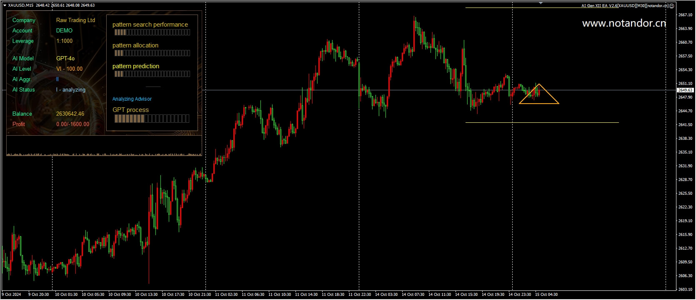Click the Company label in the info panel
Screen dimensions: 696x300
(24, 20)
